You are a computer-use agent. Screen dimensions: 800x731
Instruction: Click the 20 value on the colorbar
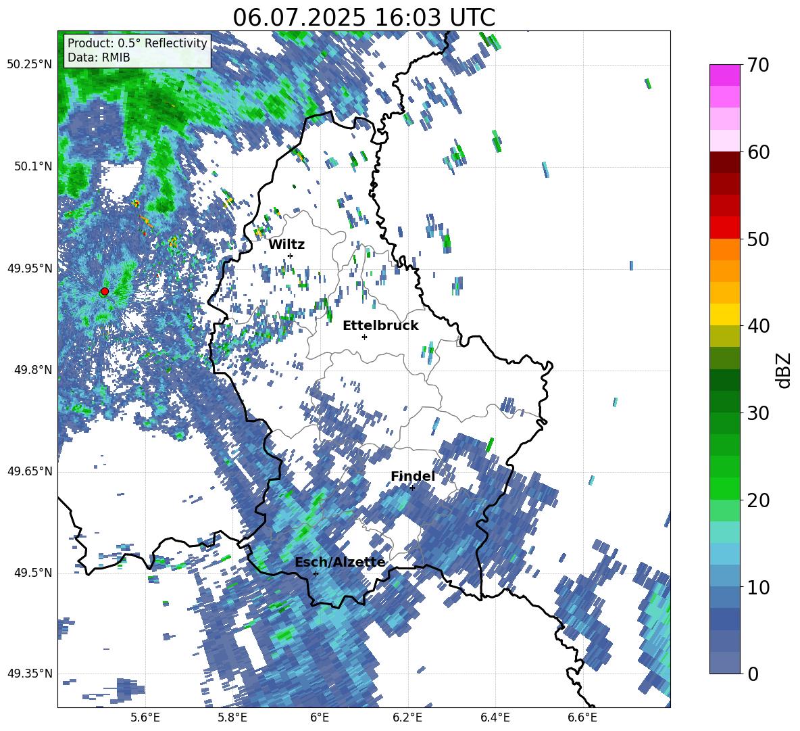click(x=758, y=500)
